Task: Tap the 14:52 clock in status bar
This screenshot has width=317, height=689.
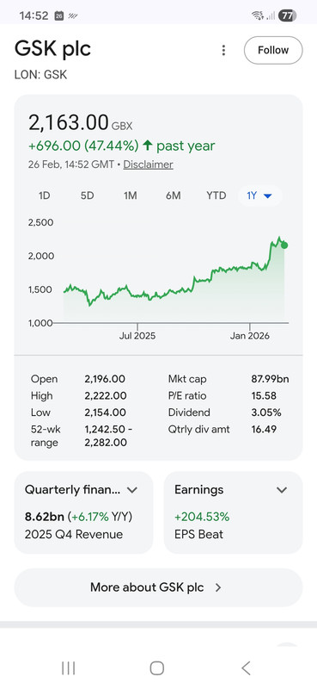Action: [34, 16]
